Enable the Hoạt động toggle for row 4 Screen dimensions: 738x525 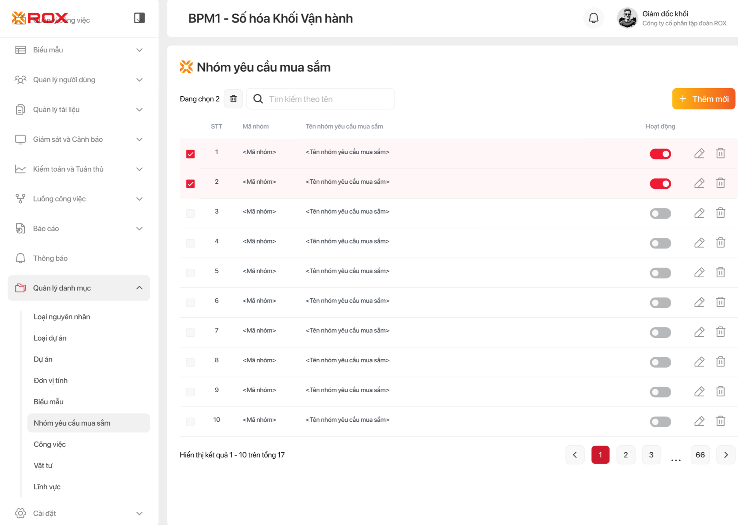point(660,243)
